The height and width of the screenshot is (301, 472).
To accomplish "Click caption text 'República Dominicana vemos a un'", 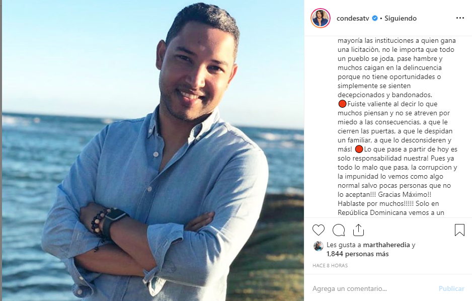I will point(391,212).
